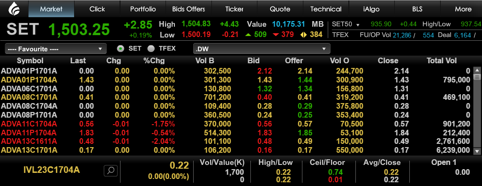Select symbol ADVA13C1701A
The image size is (482, 186).
(29, 150)
